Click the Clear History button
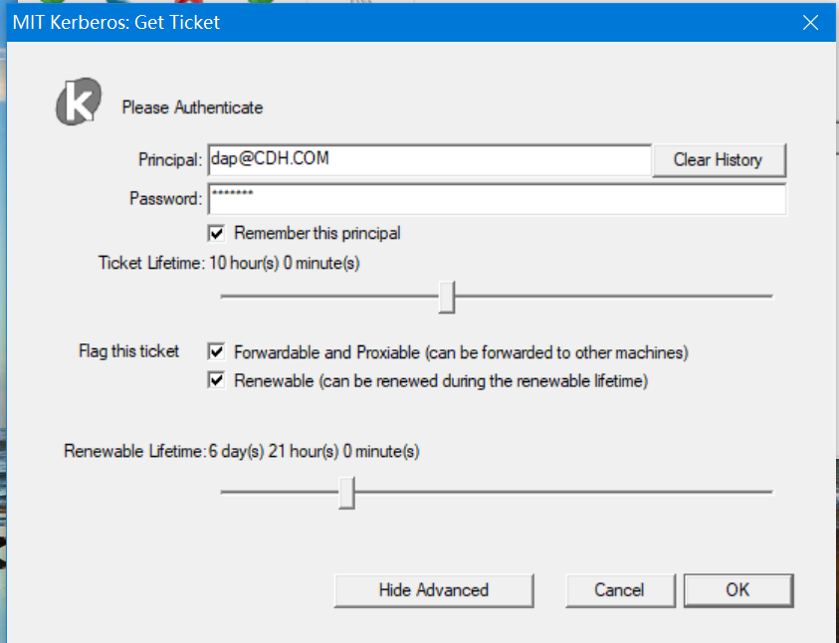The height and width of the screenshot is (643, 839). (x=719, y=160)
